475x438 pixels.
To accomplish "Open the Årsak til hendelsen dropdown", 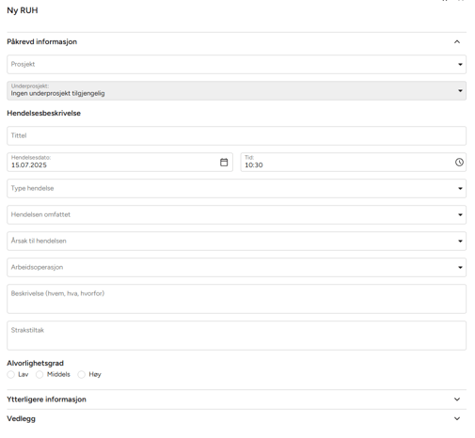I will tap(236, 241).
